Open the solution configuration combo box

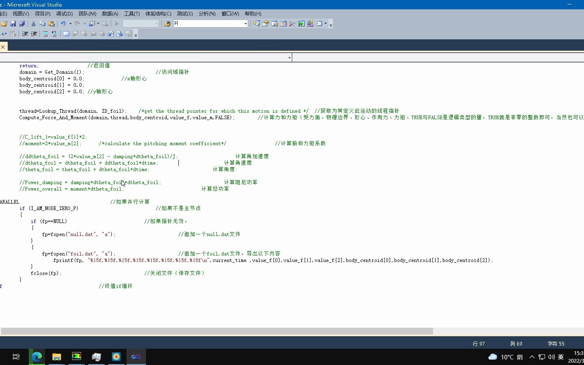(141, 24)
